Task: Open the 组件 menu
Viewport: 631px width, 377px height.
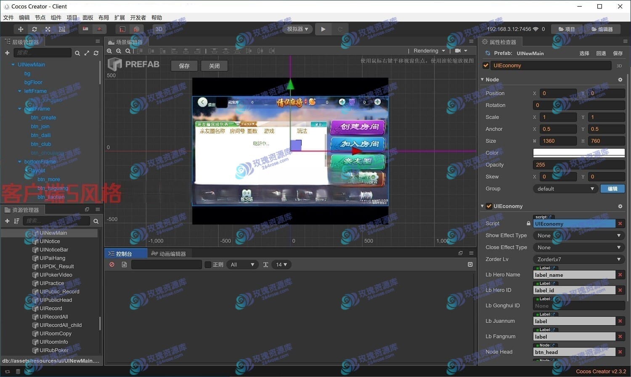Action: pyautogui.click(x=56, y=17)
